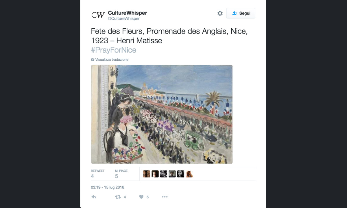The width and height of the screenshot is (347, 208).
Task: Open the Matisse painting image
Action: pos(162,114)
